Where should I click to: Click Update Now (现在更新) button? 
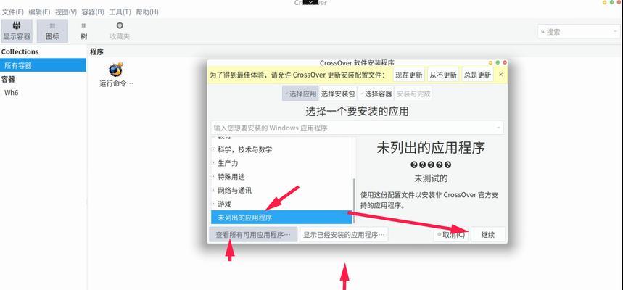click(409, 75)
